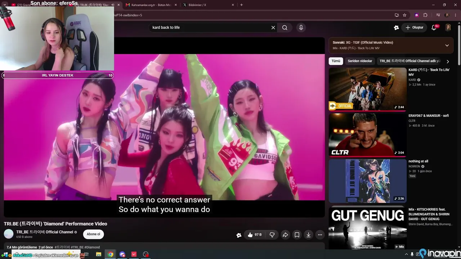Click the sparkle icon next to Oluştur

pyautogui.click(x=397, y=27)
